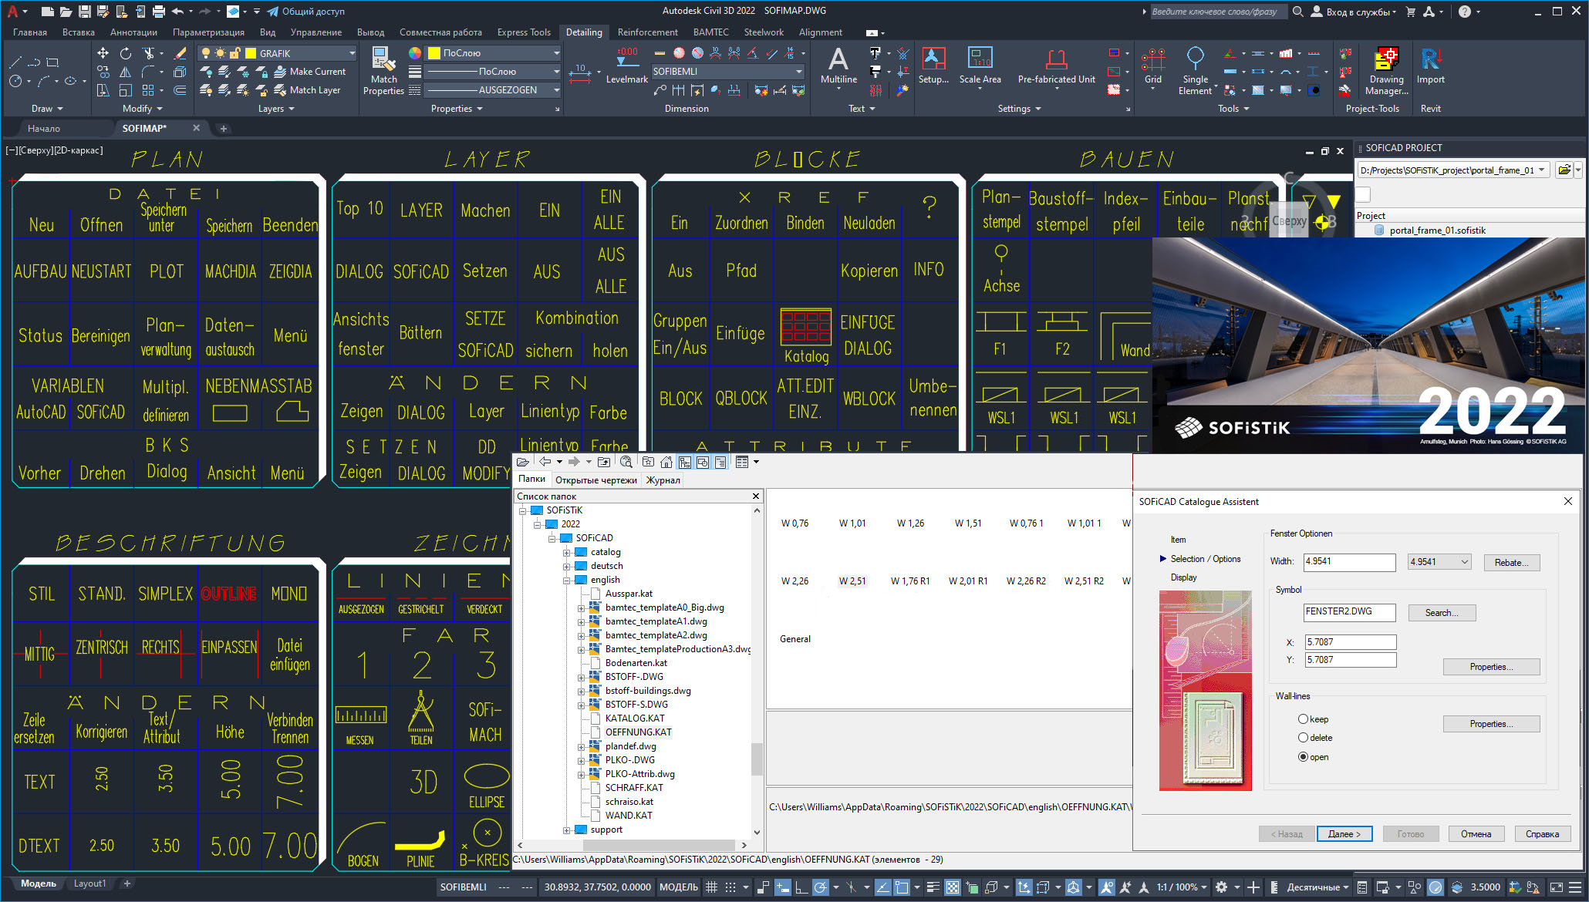This screenshot has height=902, width=1589.
Task: Expand the catalog folder in tree
Action: [x=566, y=552]
